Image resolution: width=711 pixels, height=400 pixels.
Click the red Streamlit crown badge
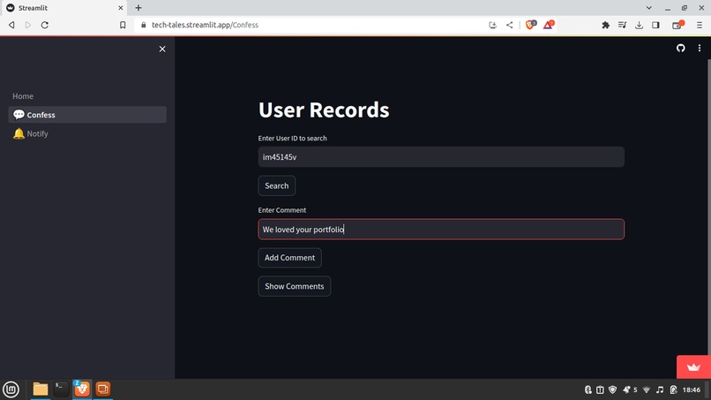[x=693, y=366]
